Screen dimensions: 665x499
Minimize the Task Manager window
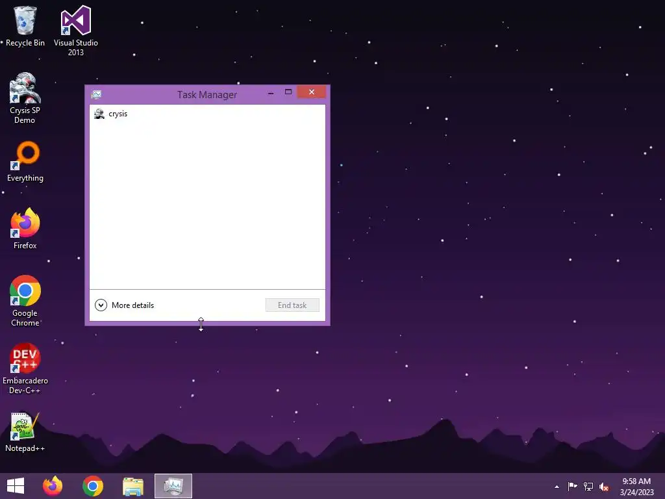coord(271,92)
